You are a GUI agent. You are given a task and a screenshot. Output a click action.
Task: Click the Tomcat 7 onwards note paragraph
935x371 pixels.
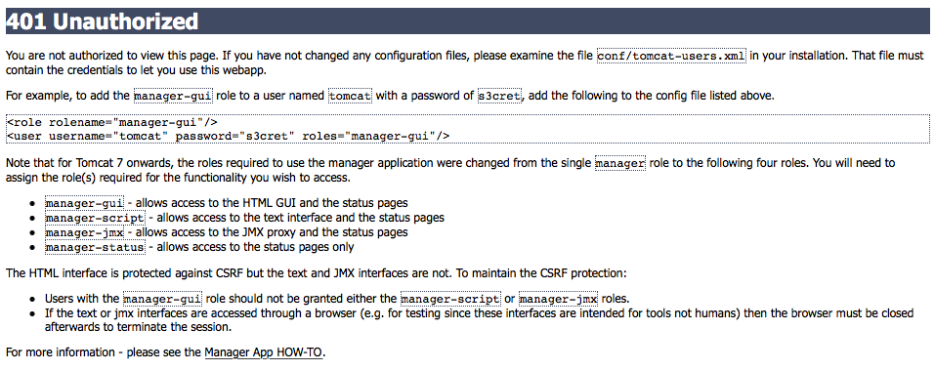pos(450,170)
